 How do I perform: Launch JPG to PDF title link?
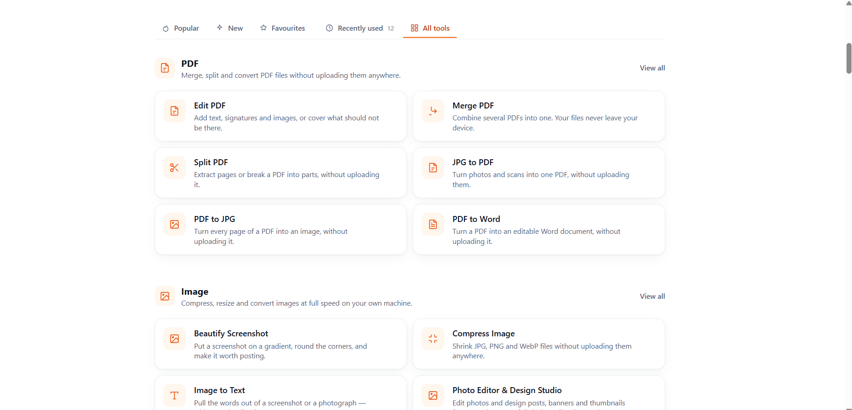473,162
